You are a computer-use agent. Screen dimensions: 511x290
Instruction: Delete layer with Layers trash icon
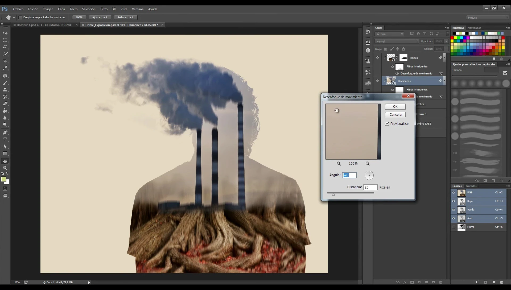tap(440, 282)
